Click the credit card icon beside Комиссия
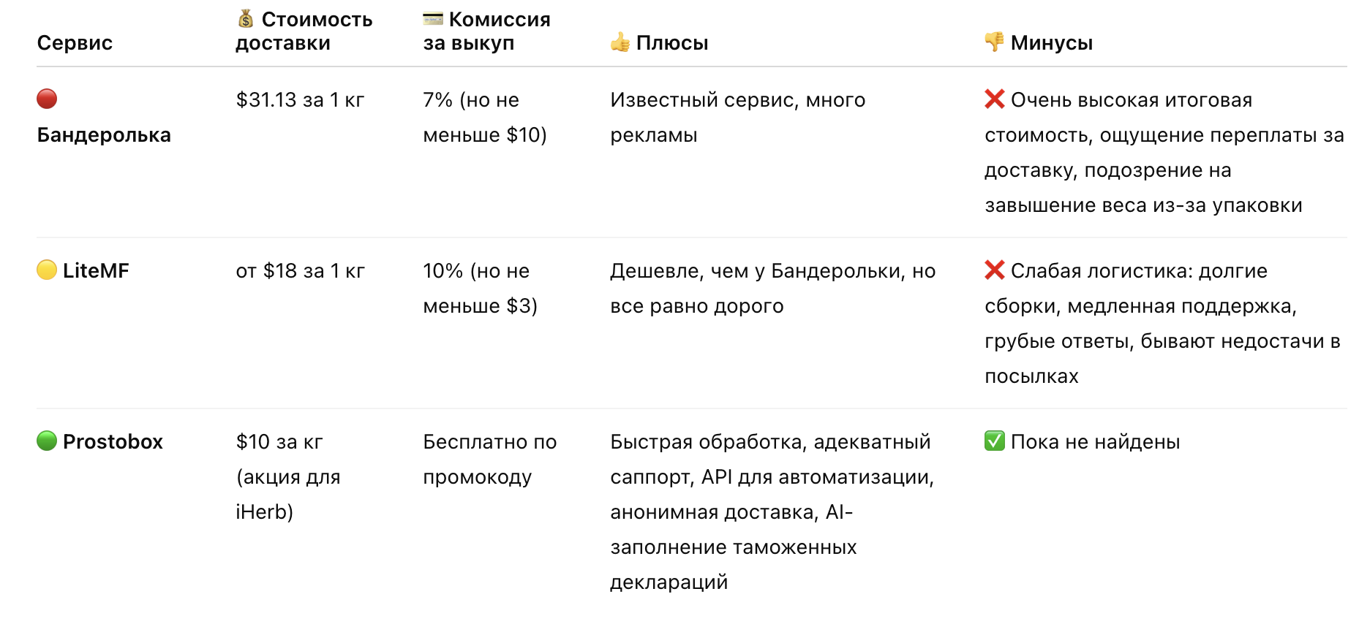 433,19
